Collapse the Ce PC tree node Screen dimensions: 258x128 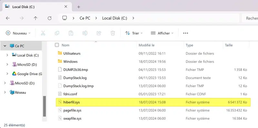(5, 46)
